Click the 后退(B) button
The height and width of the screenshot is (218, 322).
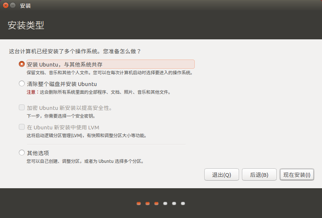tap(259, 174)
